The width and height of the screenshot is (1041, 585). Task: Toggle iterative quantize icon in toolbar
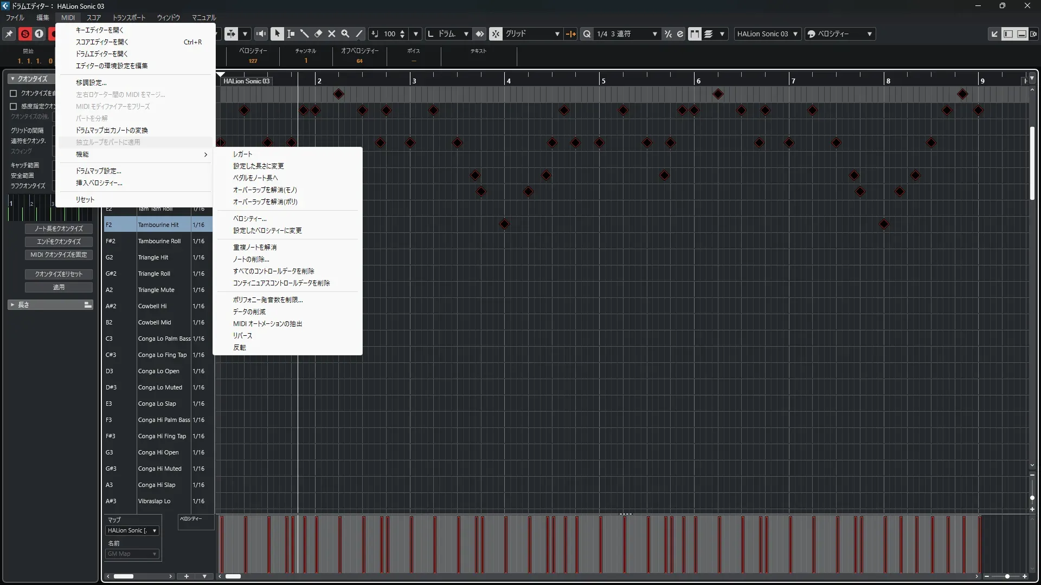668,34
